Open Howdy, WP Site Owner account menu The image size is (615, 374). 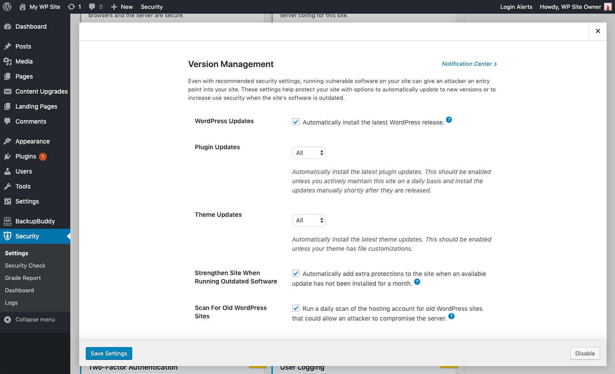[576, 7]
